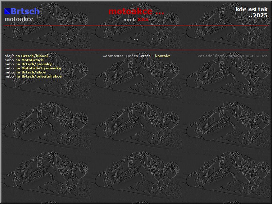Screen dimensions: 272x204
Task: Go to the MotoBrtsch page link
Action: tap(32, 60)
